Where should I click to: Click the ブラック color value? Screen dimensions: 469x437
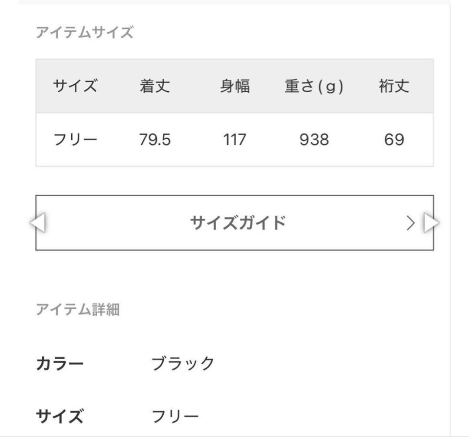[x=183, y=363]
